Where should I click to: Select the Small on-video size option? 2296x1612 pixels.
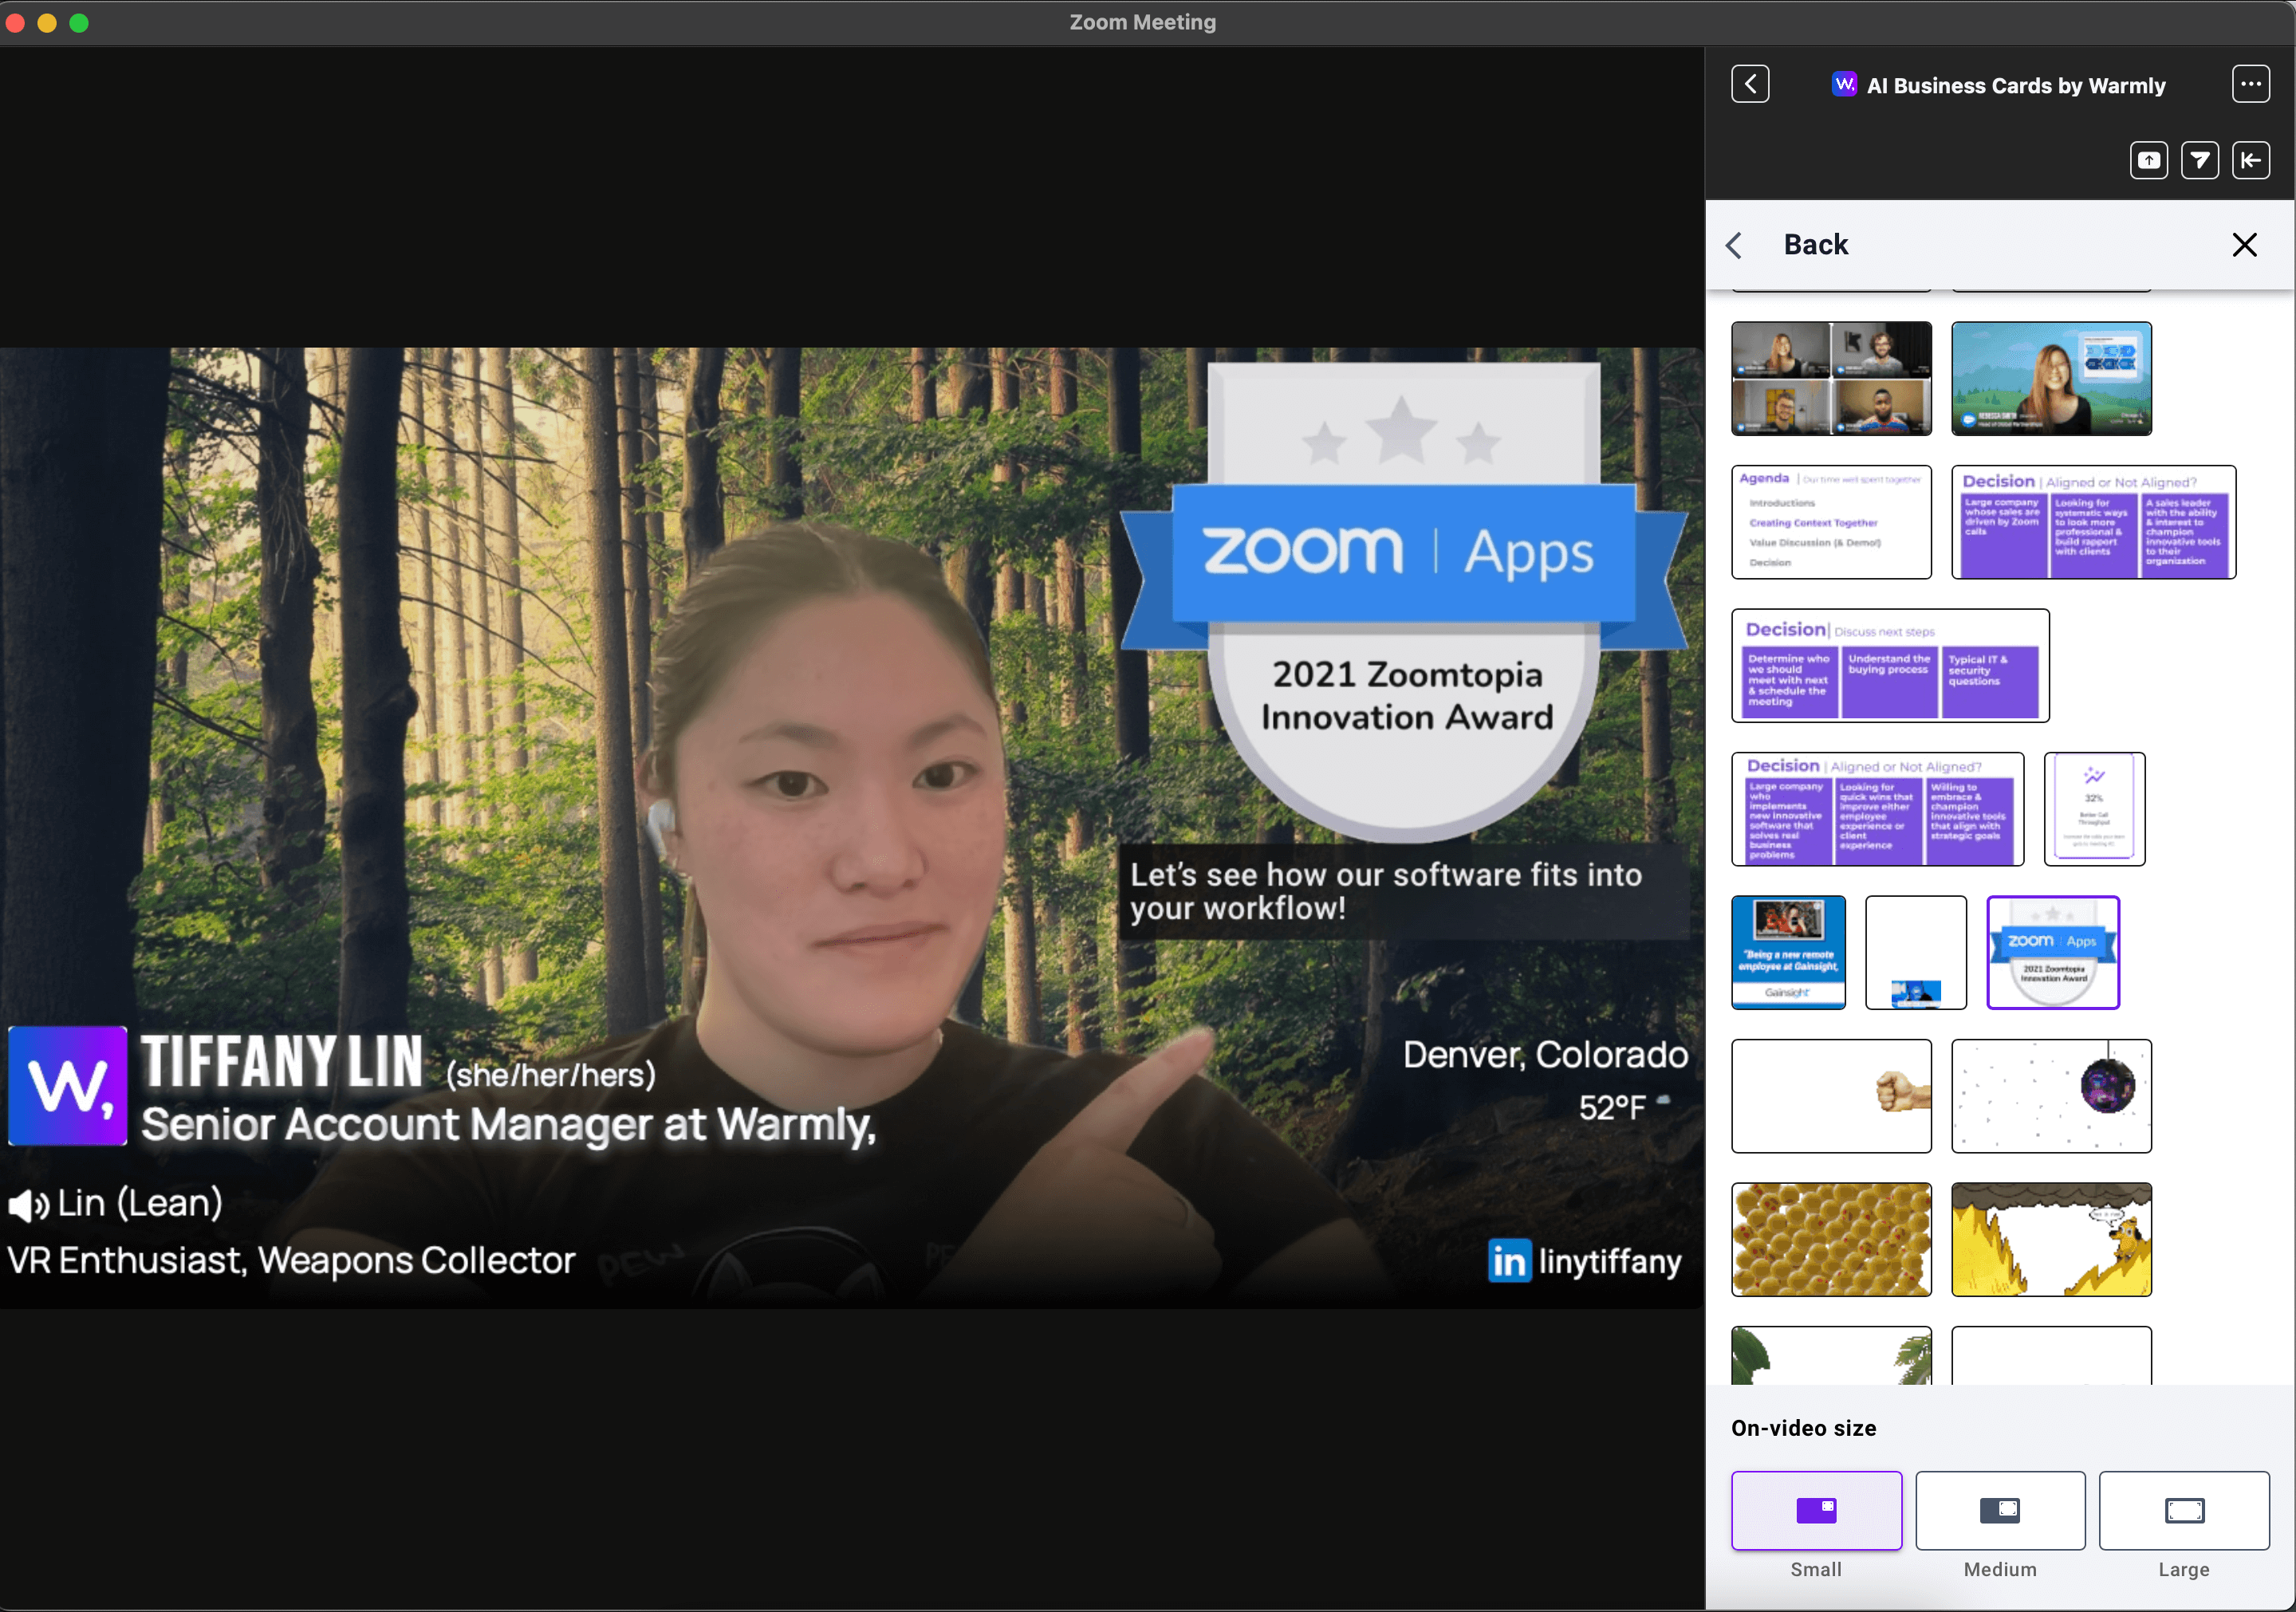(x=1816, y=1510)
